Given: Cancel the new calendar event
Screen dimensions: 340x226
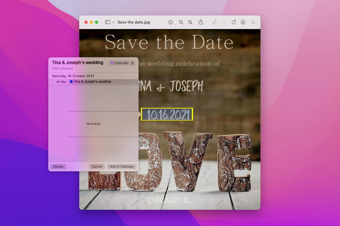Looking at the screenshot, I should (97, 166).
